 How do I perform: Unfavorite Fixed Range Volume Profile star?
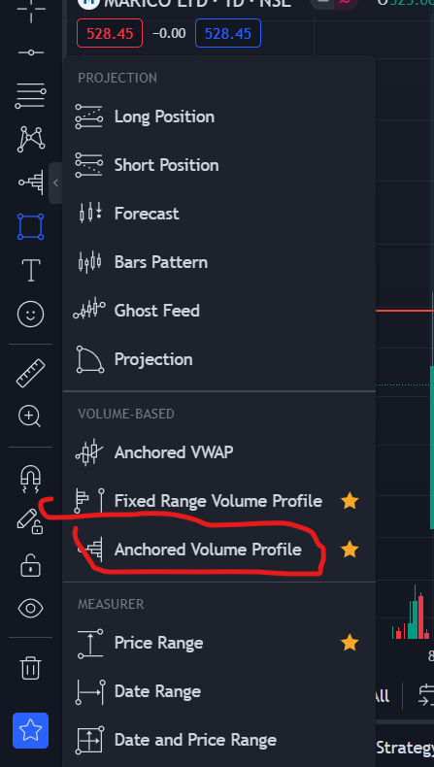point(350,501)
